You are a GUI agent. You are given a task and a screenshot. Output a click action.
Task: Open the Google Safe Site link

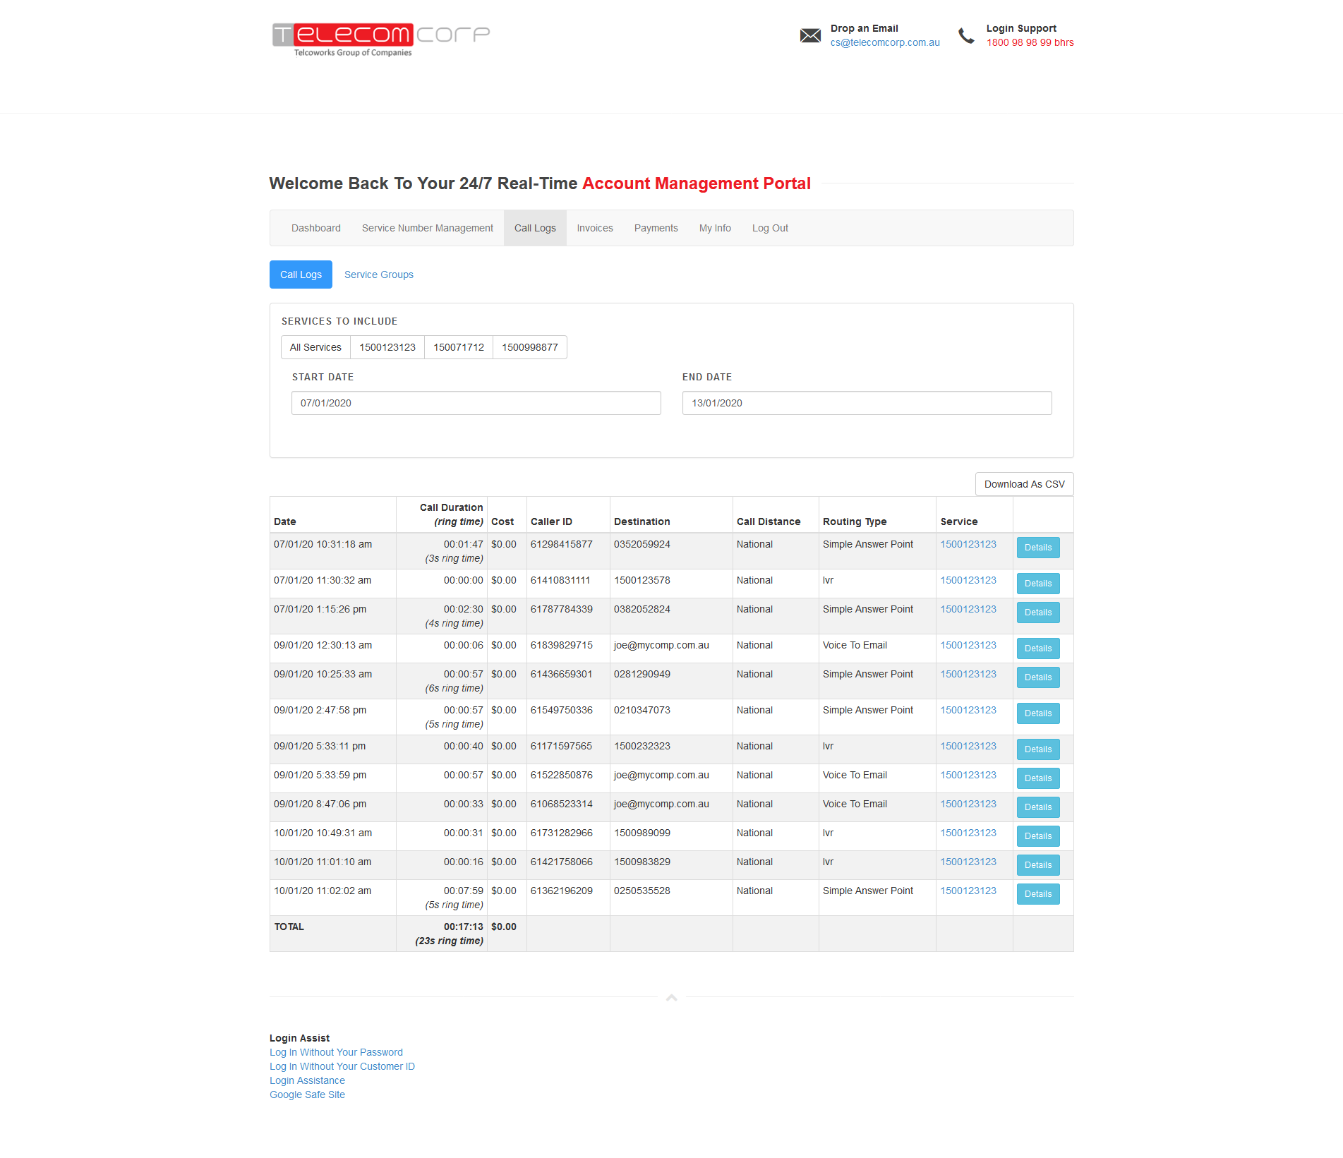point(307,1094)
